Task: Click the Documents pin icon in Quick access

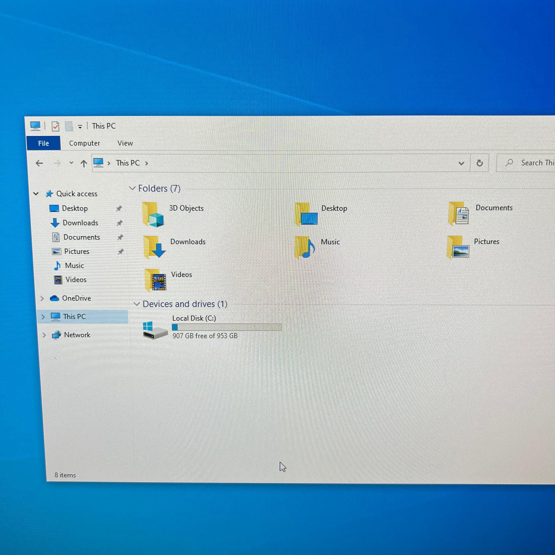Action: coord(120,237)
